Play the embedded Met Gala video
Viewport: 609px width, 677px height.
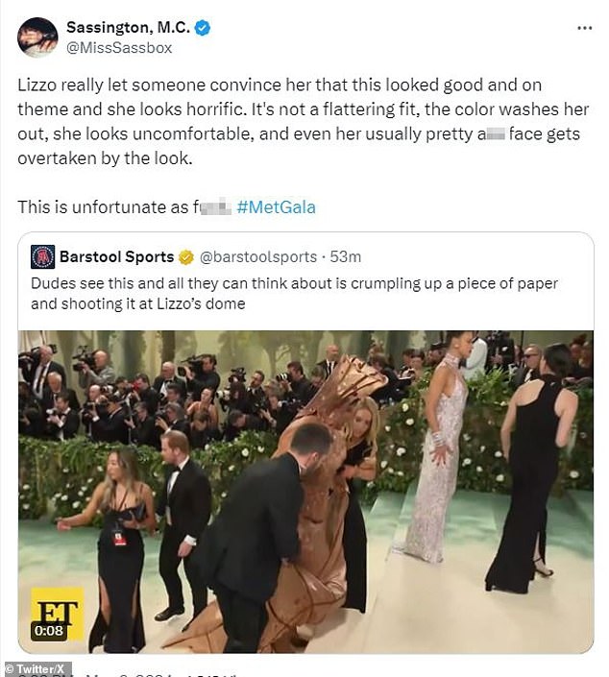coord(305,492)
